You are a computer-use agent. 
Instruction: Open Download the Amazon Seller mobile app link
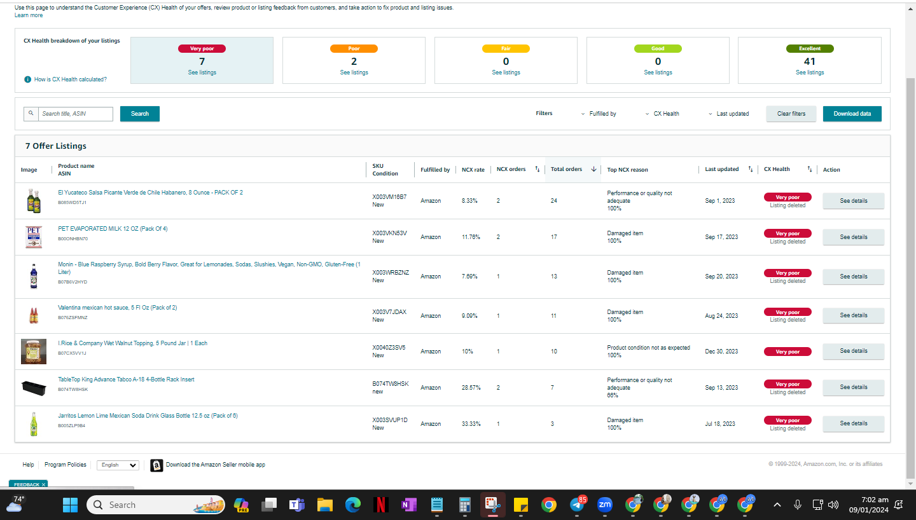216,465
